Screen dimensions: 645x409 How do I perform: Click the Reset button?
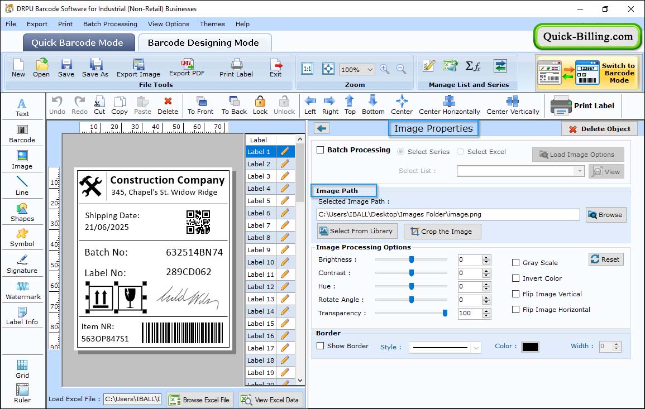tap(606, 259)
